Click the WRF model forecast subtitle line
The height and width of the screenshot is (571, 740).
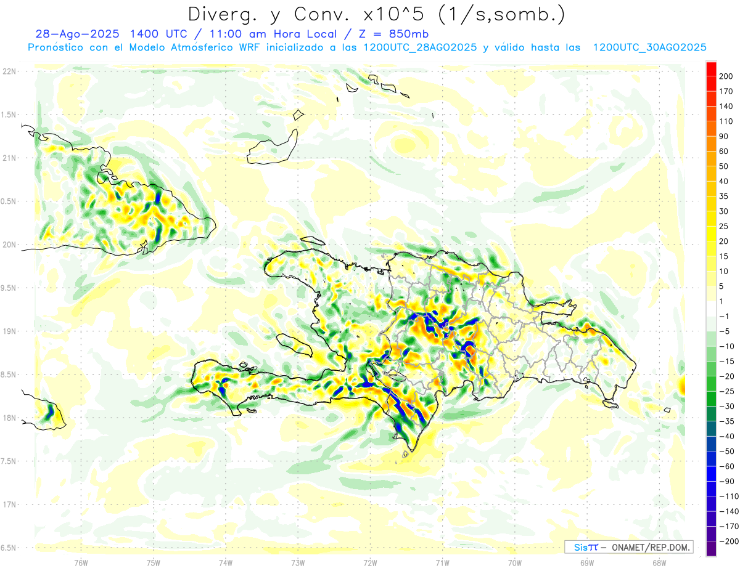click(x=367, y=47)
